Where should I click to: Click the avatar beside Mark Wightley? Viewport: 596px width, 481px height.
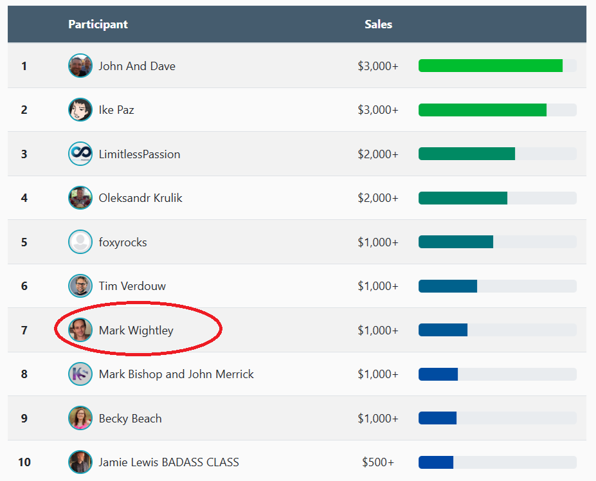pos(80,330)
